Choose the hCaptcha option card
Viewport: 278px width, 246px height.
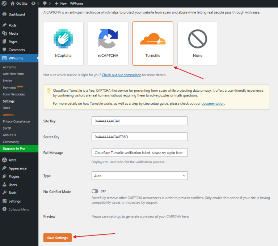(x=63, y=44)
